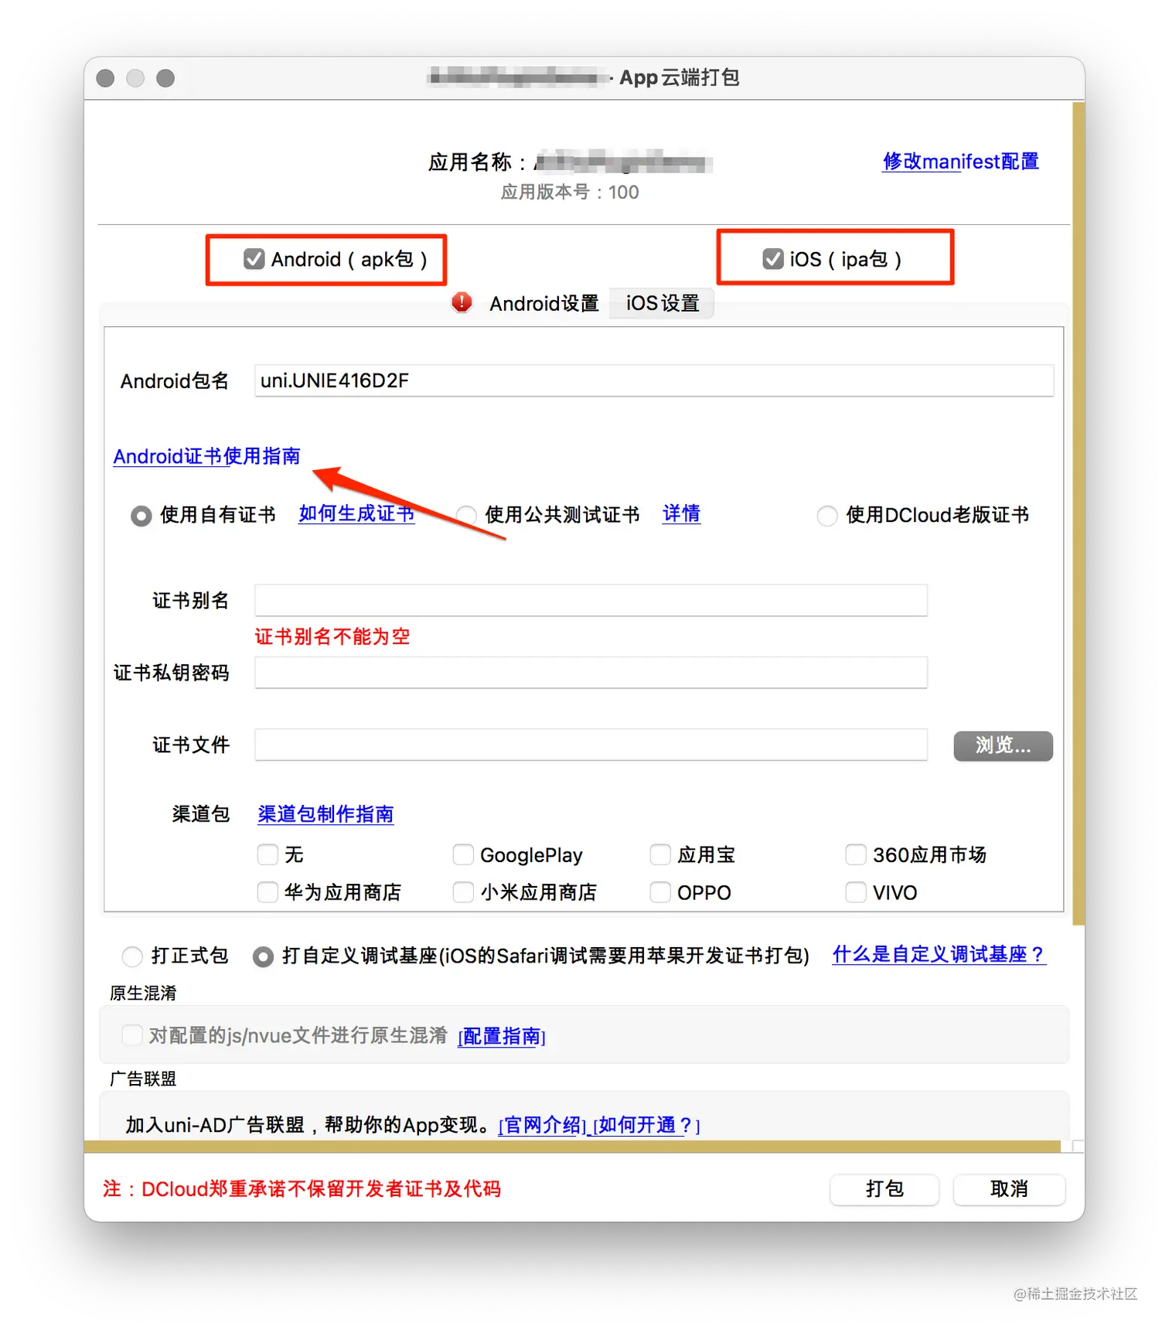
Task: Select the 使用DCloud老版证书 radio button
Action: (x=827, y=516)
